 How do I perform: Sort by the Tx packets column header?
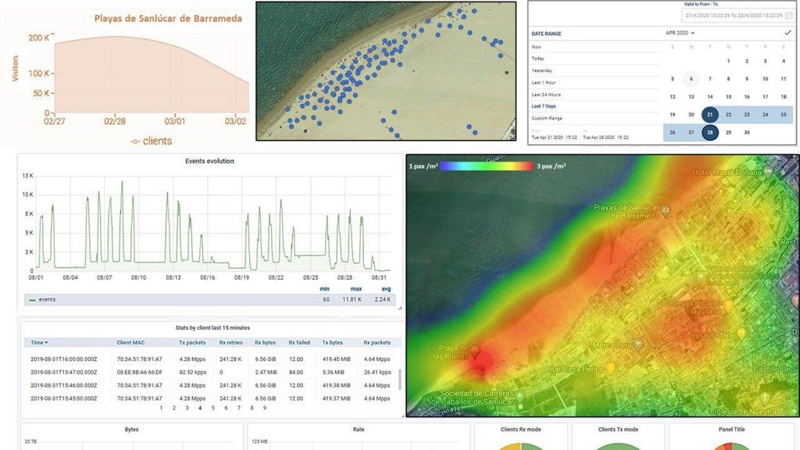coord(192,343)
